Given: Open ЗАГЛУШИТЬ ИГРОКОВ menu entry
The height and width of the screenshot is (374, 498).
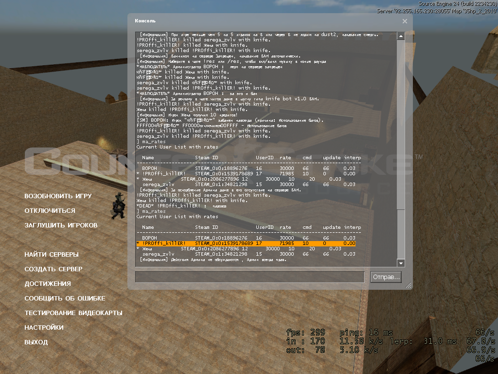Looking at the screenshot, I should tap(61, 225).
